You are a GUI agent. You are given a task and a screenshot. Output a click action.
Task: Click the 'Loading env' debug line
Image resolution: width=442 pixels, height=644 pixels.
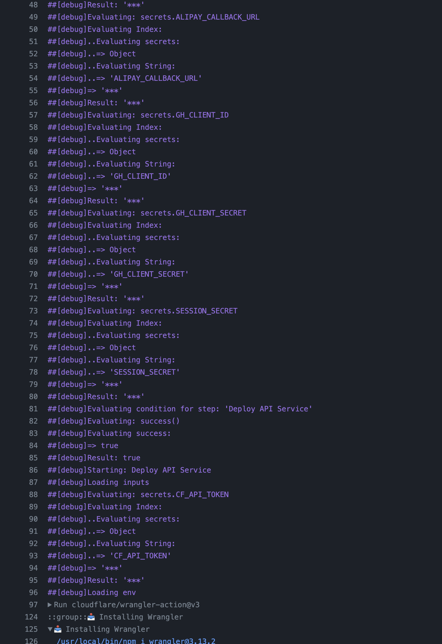[92, 593]
